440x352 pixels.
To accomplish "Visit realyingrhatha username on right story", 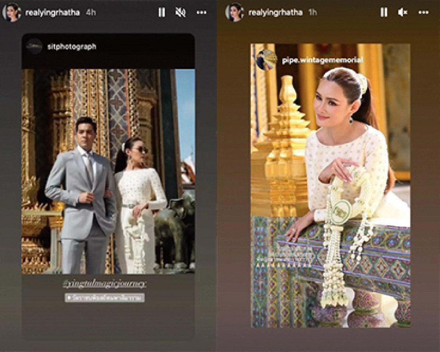I will tap(275, 12).
